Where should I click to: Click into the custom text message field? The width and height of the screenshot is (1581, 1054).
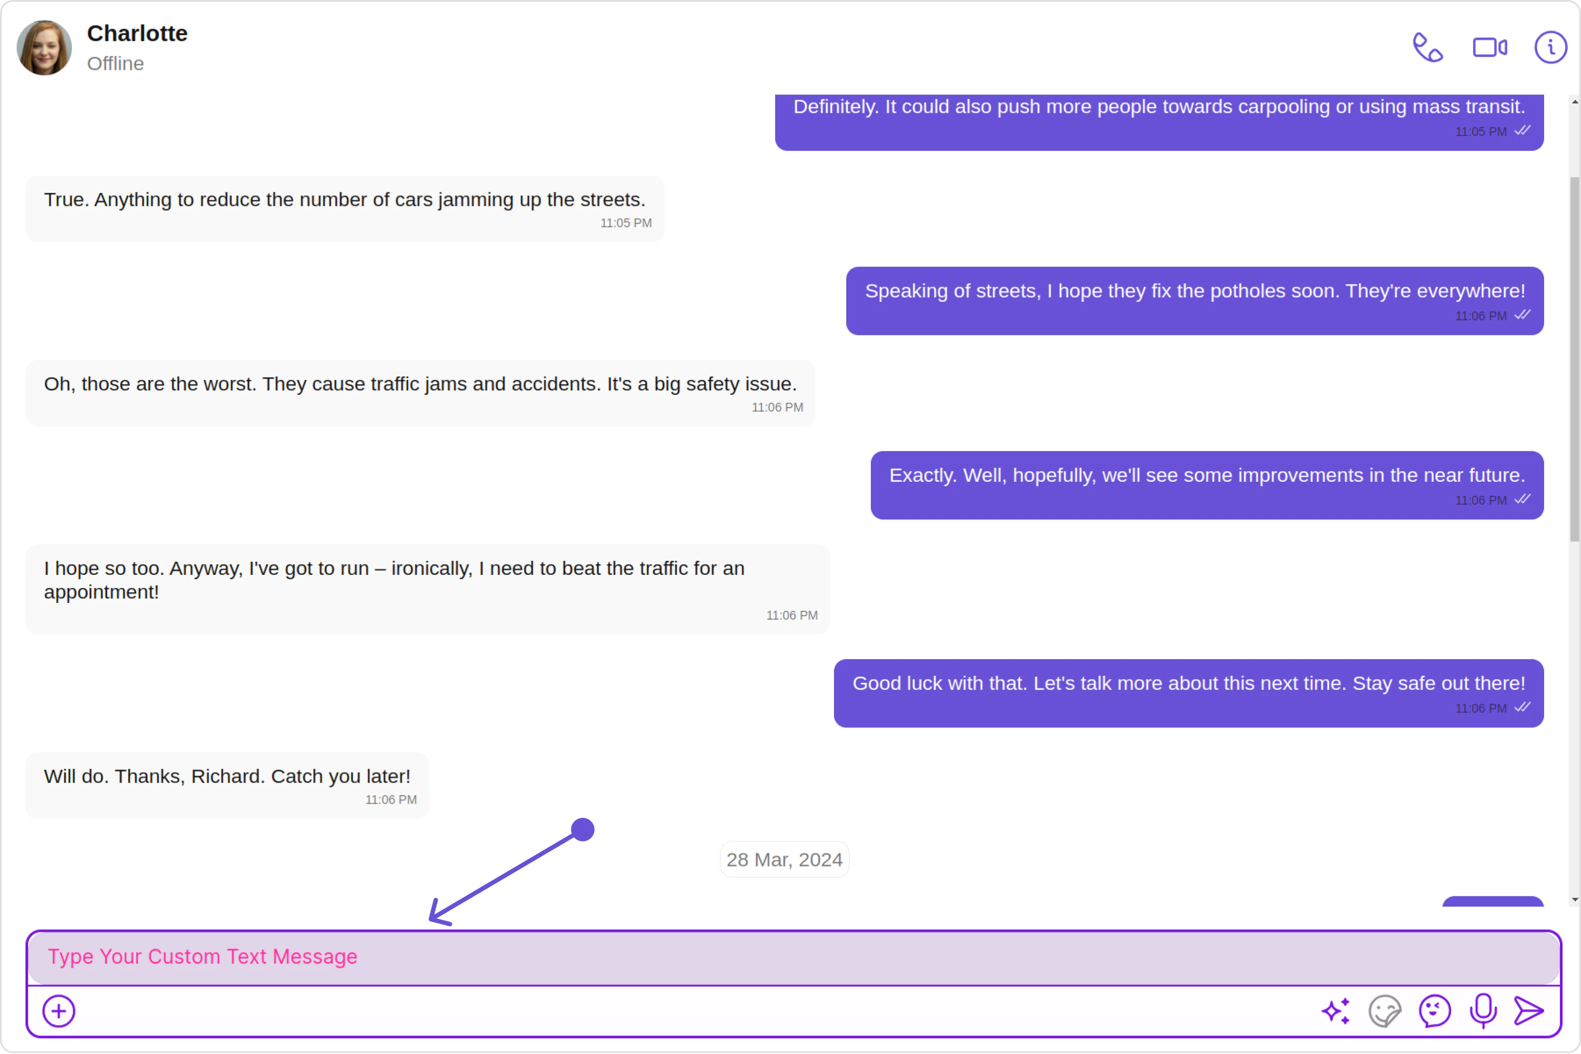[793, 957]
